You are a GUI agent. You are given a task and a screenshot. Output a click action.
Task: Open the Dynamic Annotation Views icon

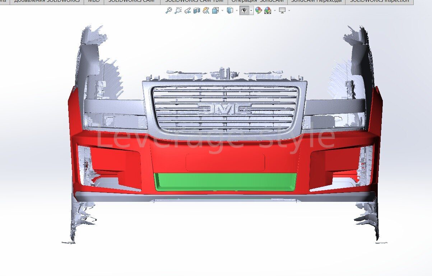point(206,11)
